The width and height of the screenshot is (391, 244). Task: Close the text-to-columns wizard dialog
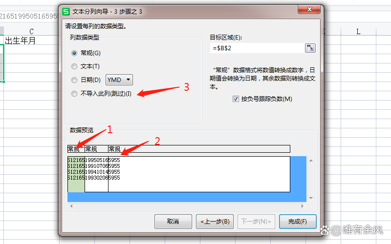[309, 9]
